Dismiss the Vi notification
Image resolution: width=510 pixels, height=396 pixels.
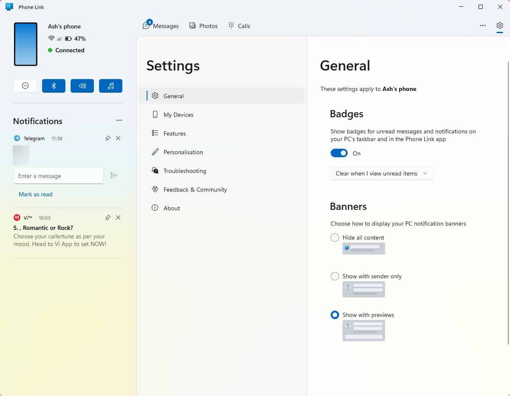click(118, 217)
